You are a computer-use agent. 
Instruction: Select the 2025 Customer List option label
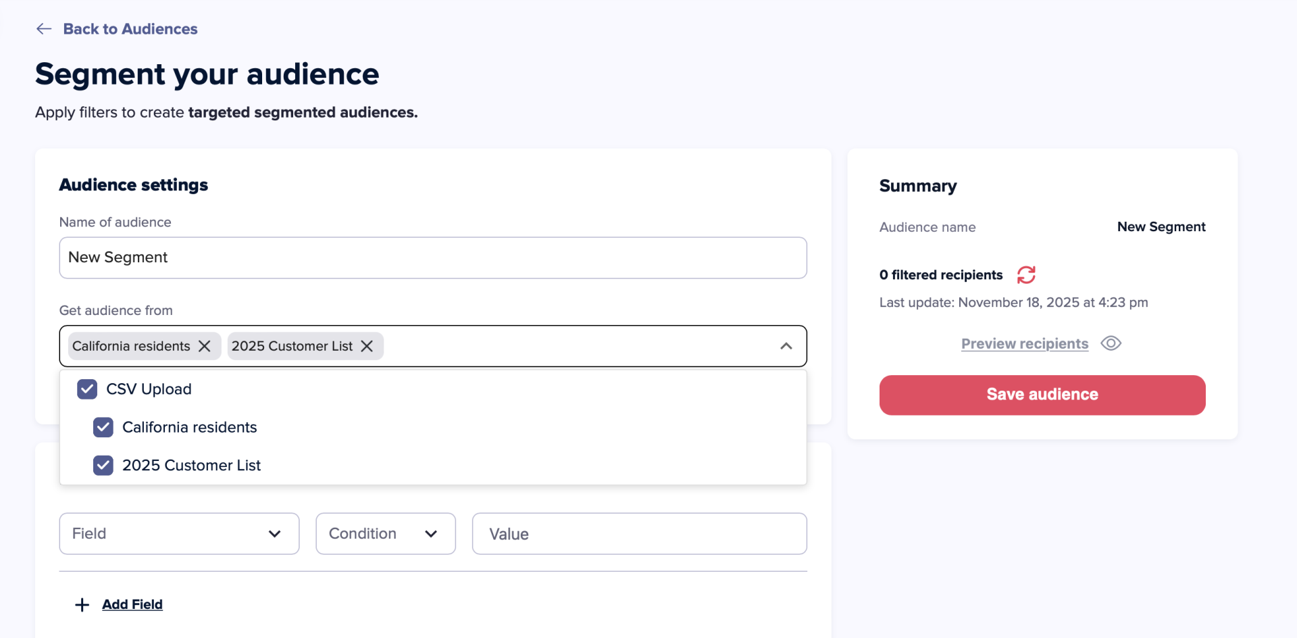[x=191, y=465]
